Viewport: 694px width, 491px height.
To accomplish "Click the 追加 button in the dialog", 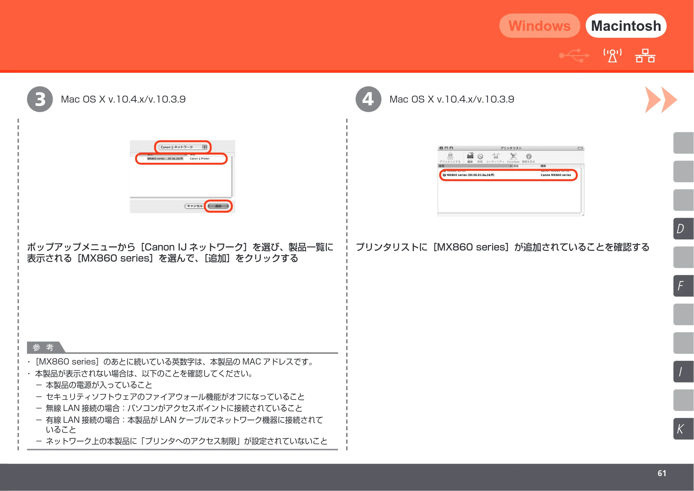I will [x=218, y=206].
